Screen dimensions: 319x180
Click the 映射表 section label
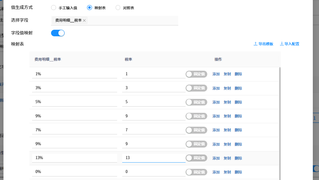click(x=17, y=44)
